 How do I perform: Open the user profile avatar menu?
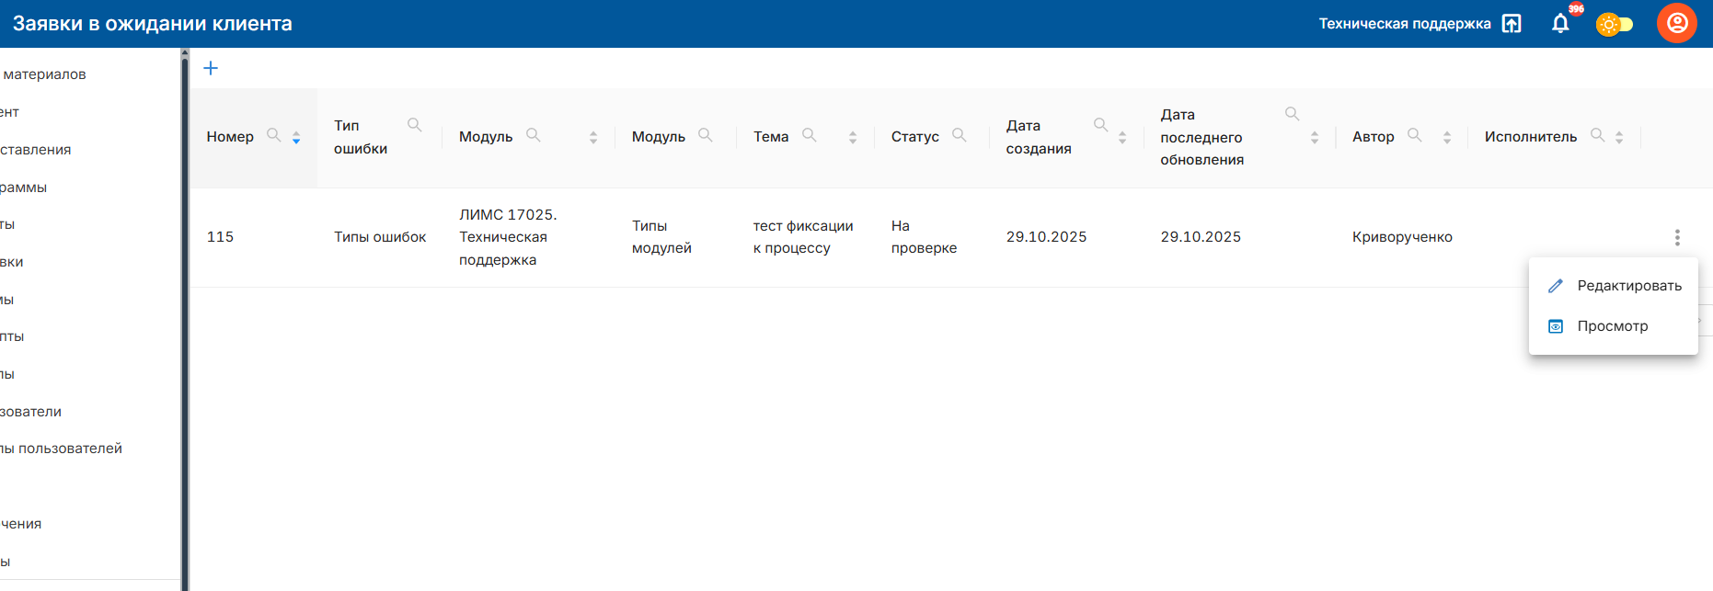1676,24
